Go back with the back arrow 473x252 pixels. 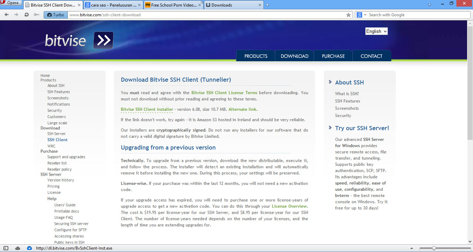coord(7,15)
